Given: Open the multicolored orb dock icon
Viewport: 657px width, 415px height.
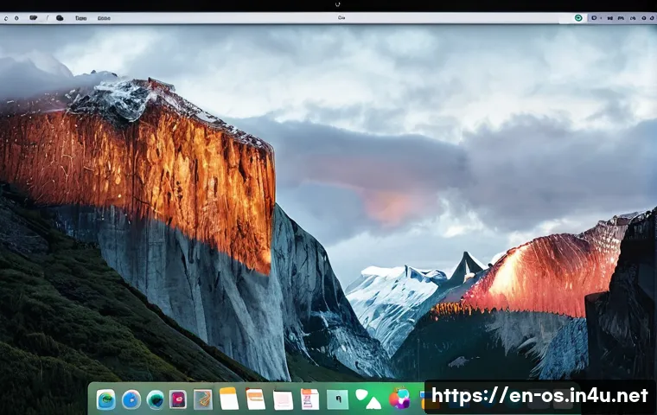Looking at the screenshot, I should 399,399.
